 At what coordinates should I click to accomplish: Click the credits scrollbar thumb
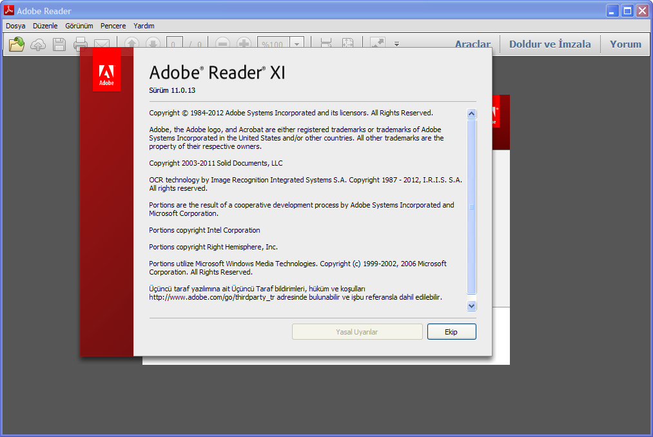pos(471,207)
